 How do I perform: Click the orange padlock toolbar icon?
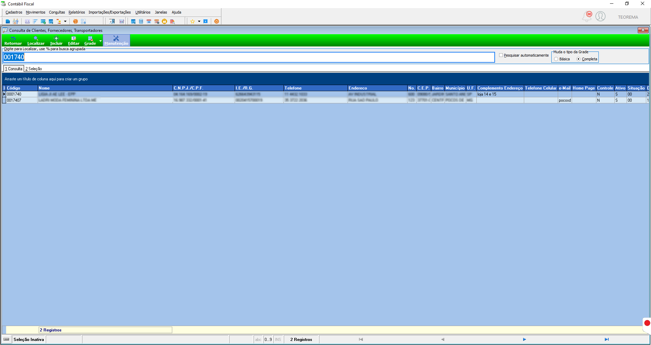[164, 21]
